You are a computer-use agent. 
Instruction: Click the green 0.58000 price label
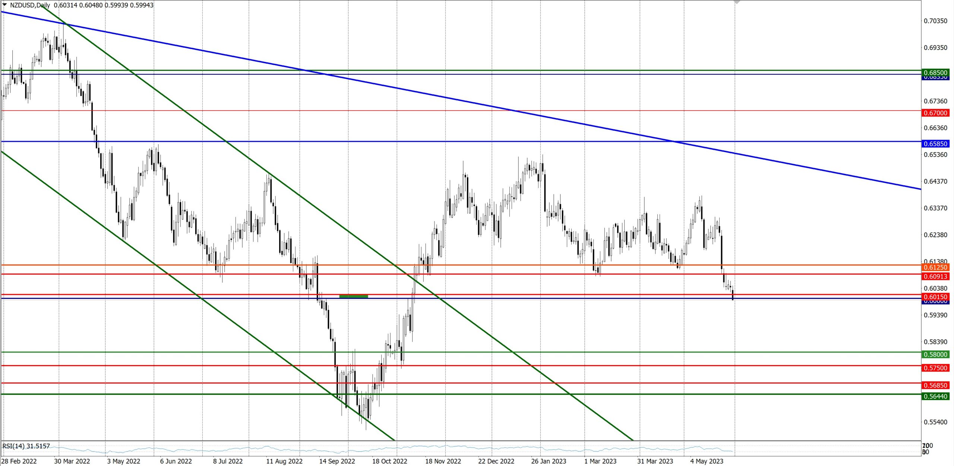click(x=935, y=354)
